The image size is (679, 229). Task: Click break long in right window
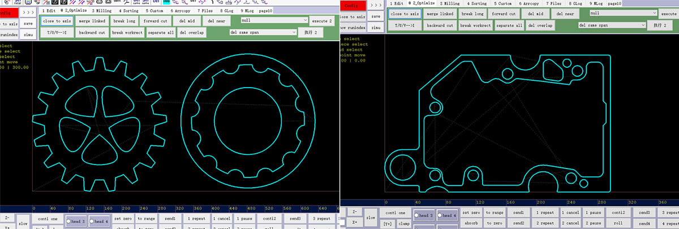[x=472, y=13]
